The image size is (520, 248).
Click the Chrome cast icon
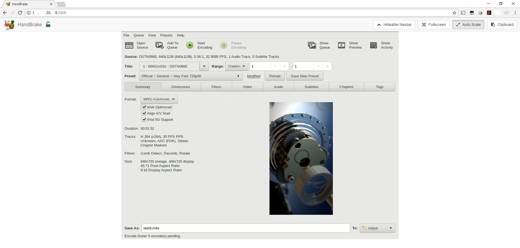point(463,13)
